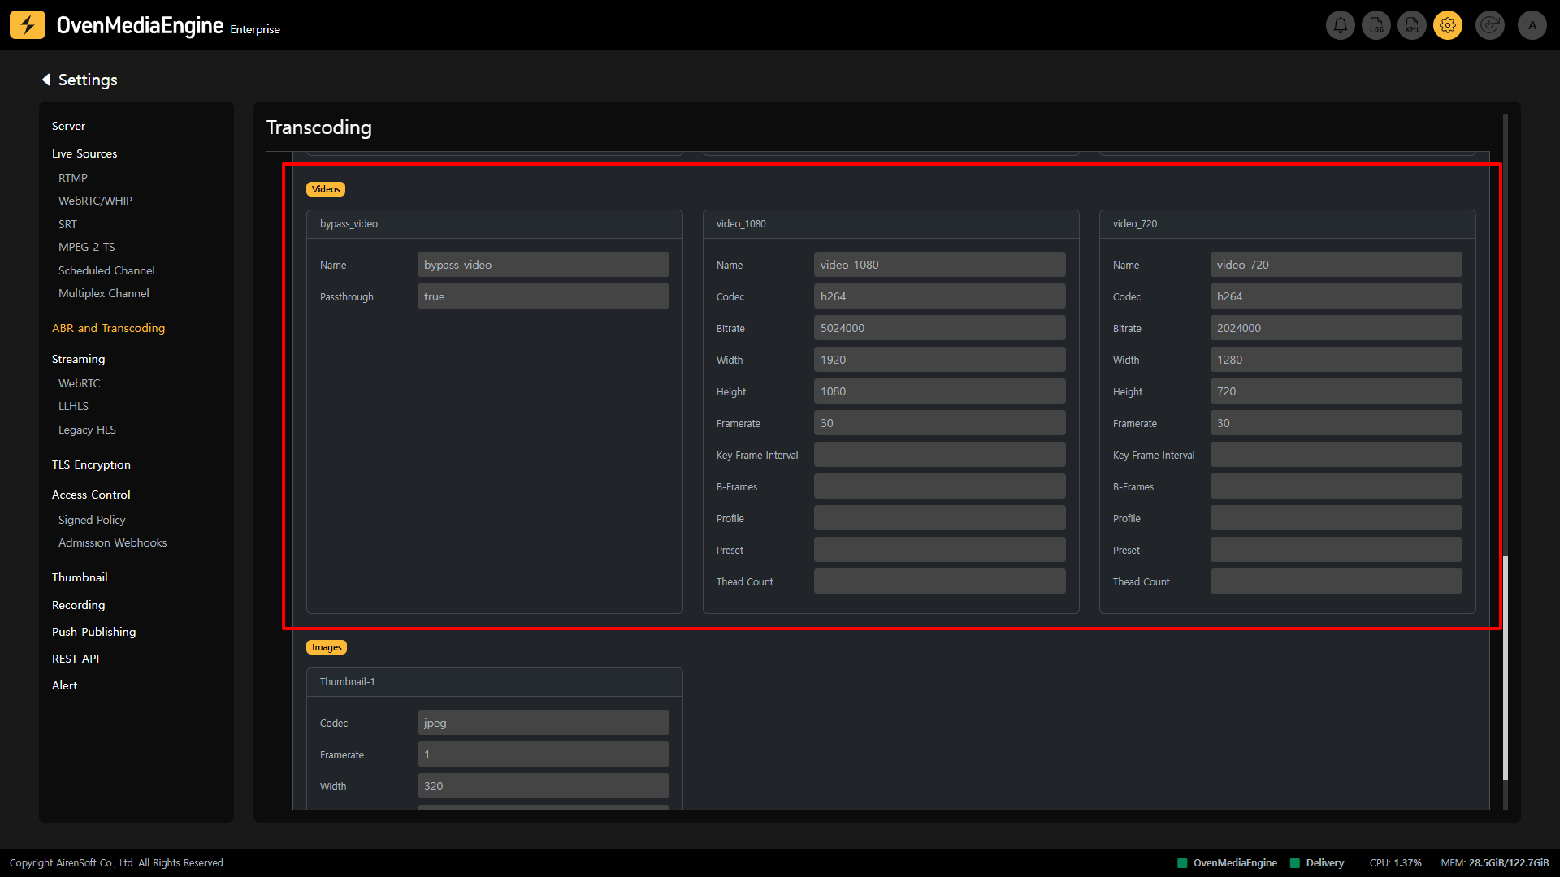Click the orange settings gear icon
The image size is (1560, 877).
[x=1448, y=25]
